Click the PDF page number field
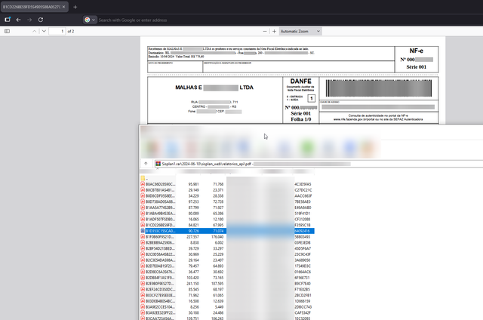 pyautogui.click(x=57, y=31)
